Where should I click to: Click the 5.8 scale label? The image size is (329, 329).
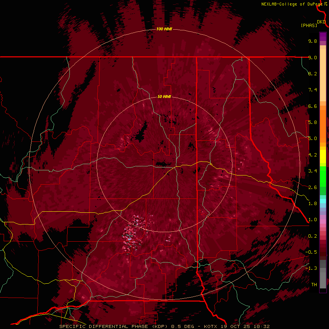[x=313, y=122]
